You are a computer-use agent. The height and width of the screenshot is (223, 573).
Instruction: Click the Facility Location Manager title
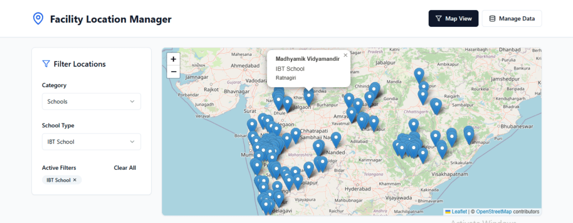click(x=111, y=19)
